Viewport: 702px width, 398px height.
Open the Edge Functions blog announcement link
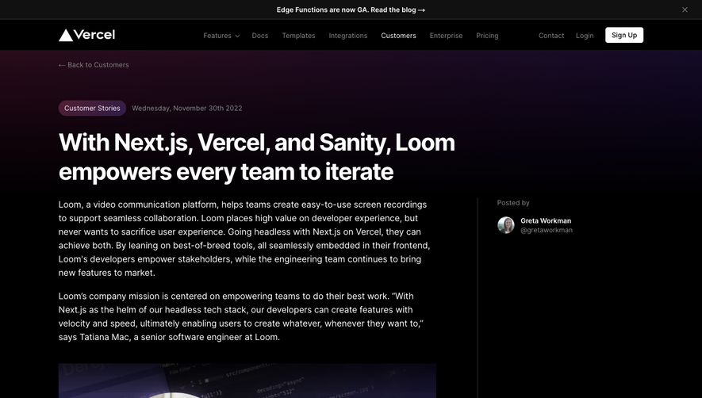pyautogui.click(x=351, y=10)
